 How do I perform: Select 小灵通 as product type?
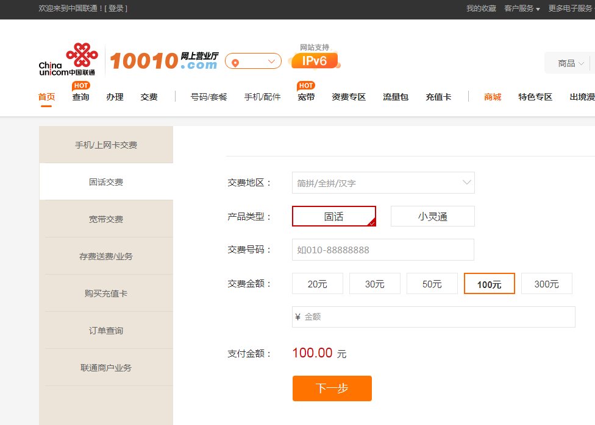pos(432,216)
